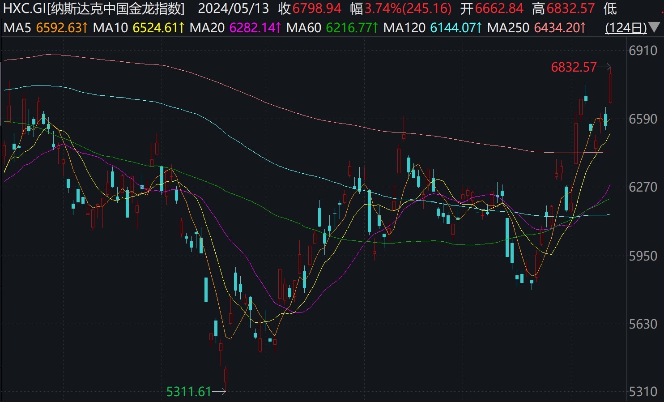Click the change percent 3.74%(245.16)
Viewport: 664px width, 402px height.
tap(408, 9)
